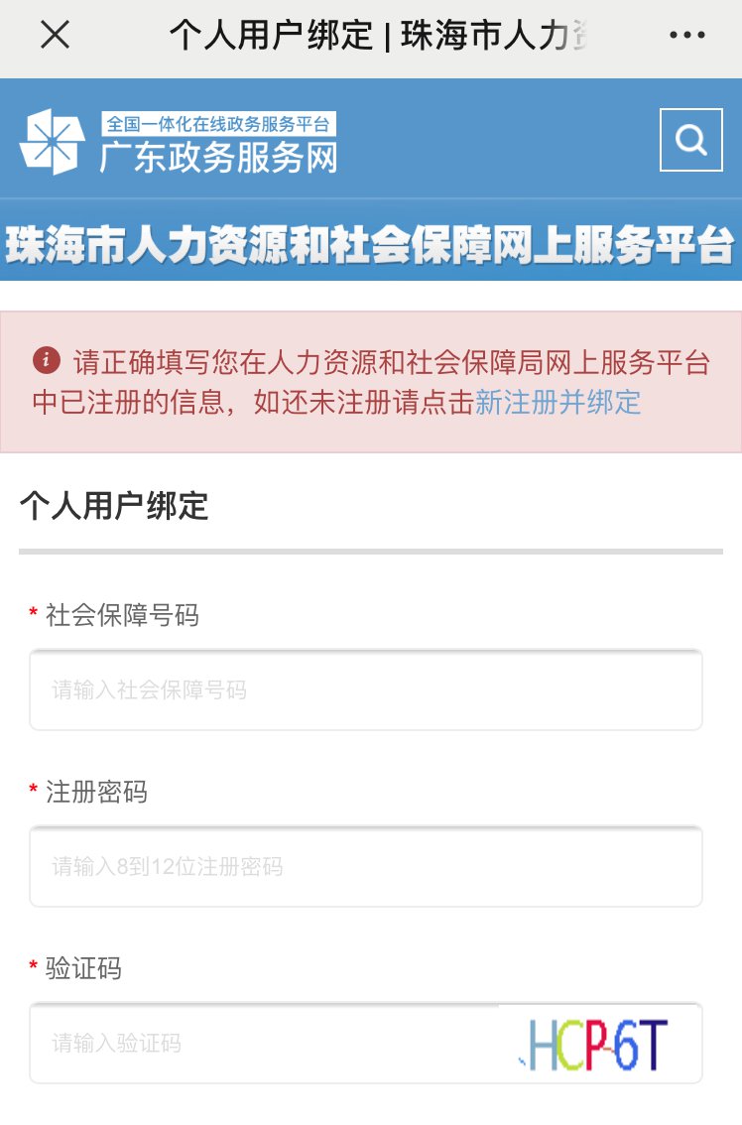Click the 全国一体化在线政务服务平台 tagline
Viewport: 742px width, 1125px height.
click(218, 124)
